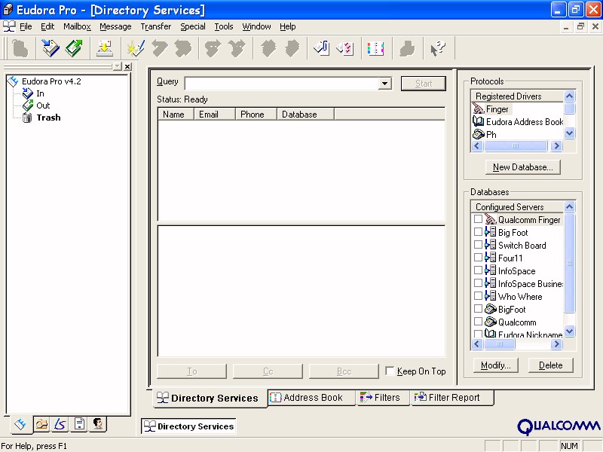
Task: Close the mailbox sidebar panel
Action: pos(127,66)
